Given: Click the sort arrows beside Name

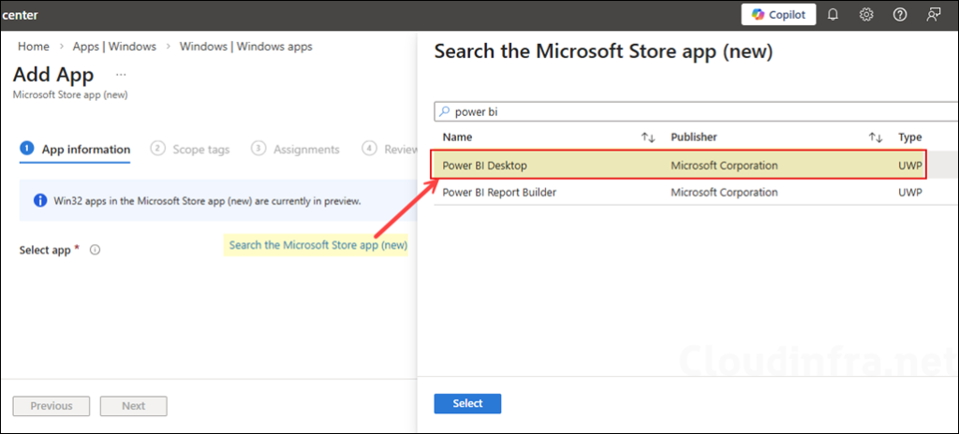Looking at the screenshot, I should tap(648, 137).
